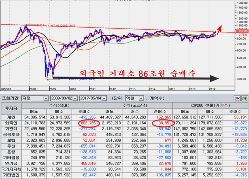
Task: Select the 주식(장내) header group
Action: pos(59,105)
